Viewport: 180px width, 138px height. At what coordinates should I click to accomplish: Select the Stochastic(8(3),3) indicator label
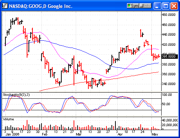coord(16,95)
